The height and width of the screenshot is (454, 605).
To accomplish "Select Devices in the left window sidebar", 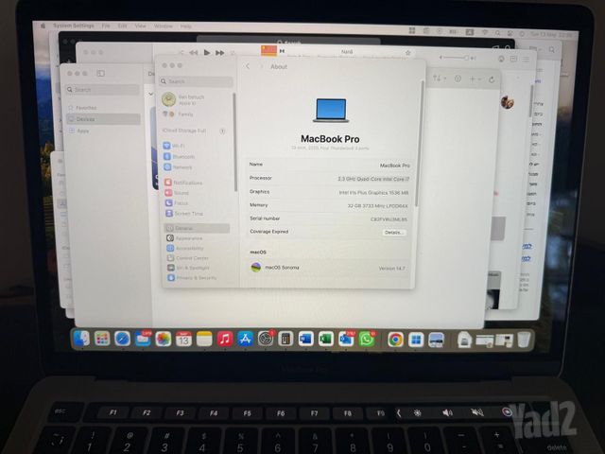I will [103, 119].
